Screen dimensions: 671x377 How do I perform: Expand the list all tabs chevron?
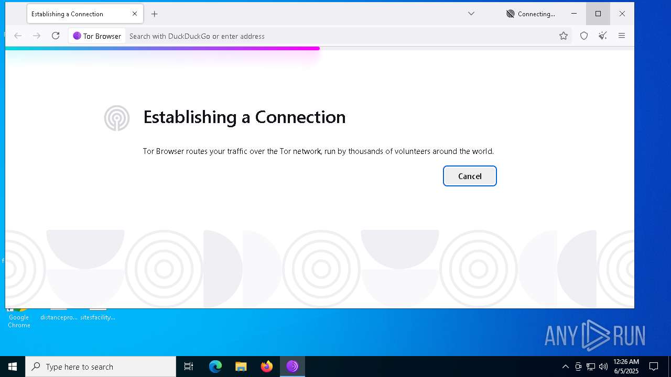(x=471, y=14)
